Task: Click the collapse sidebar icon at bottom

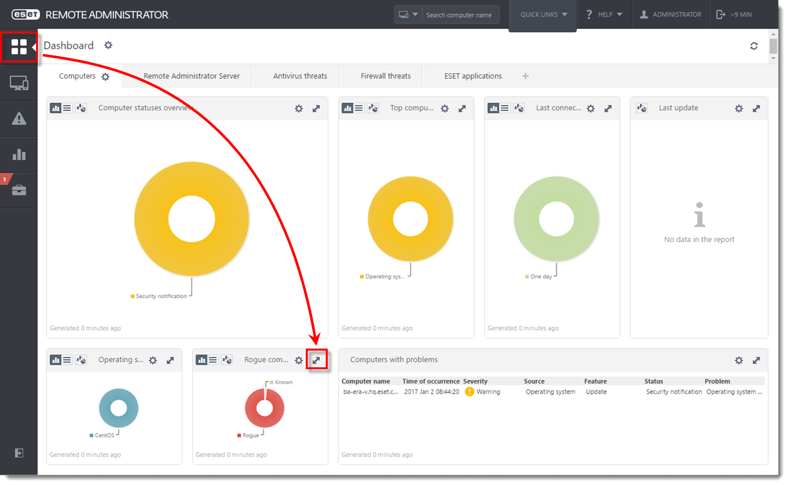Action: pos(19,453)
